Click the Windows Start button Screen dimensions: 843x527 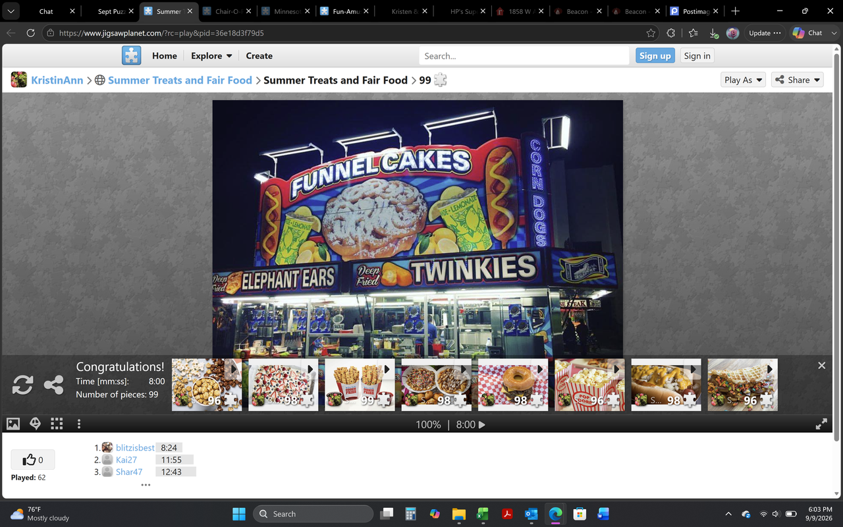click(x=238, y=514)
